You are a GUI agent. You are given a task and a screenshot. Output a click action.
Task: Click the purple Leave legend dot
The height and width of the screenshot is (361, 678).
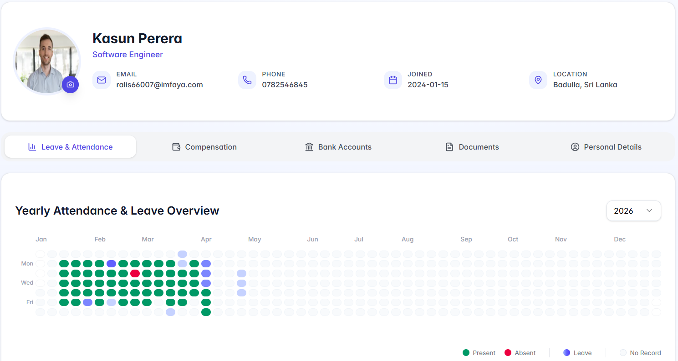567,353
